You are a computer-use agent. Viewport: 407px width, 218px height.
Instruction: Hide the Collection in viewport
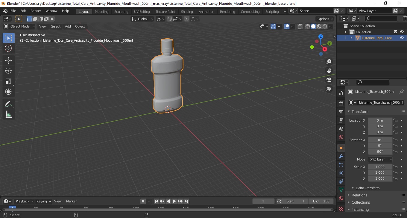pos(402,32)
